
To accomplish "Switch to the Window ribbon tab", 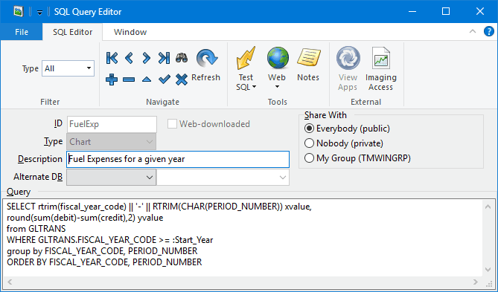I will click(x=130, y=32).
